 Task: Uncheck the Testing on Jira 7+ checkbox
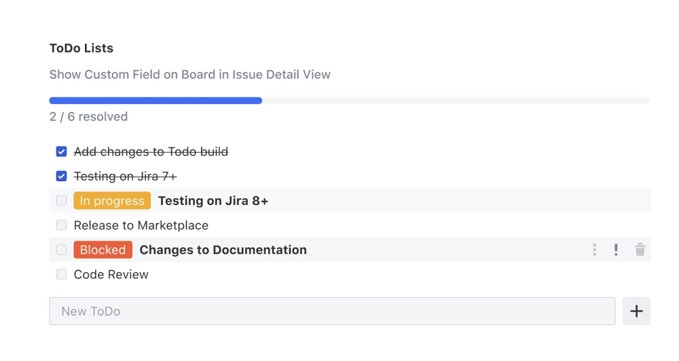pos(62,176)
